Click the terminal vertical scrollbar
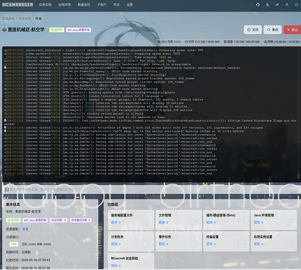Viewport: 301px width, 270px height. 298,176
